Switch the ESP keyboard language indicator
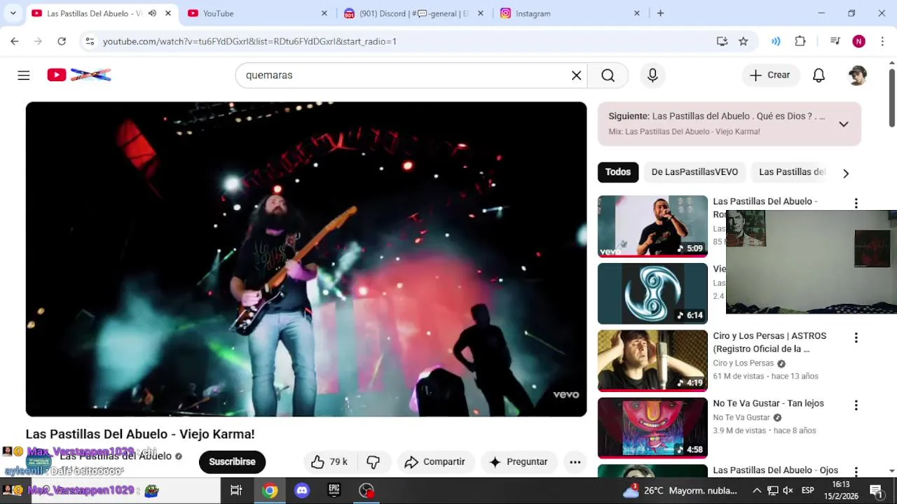The image size is (897, 504). coord(808,491)
